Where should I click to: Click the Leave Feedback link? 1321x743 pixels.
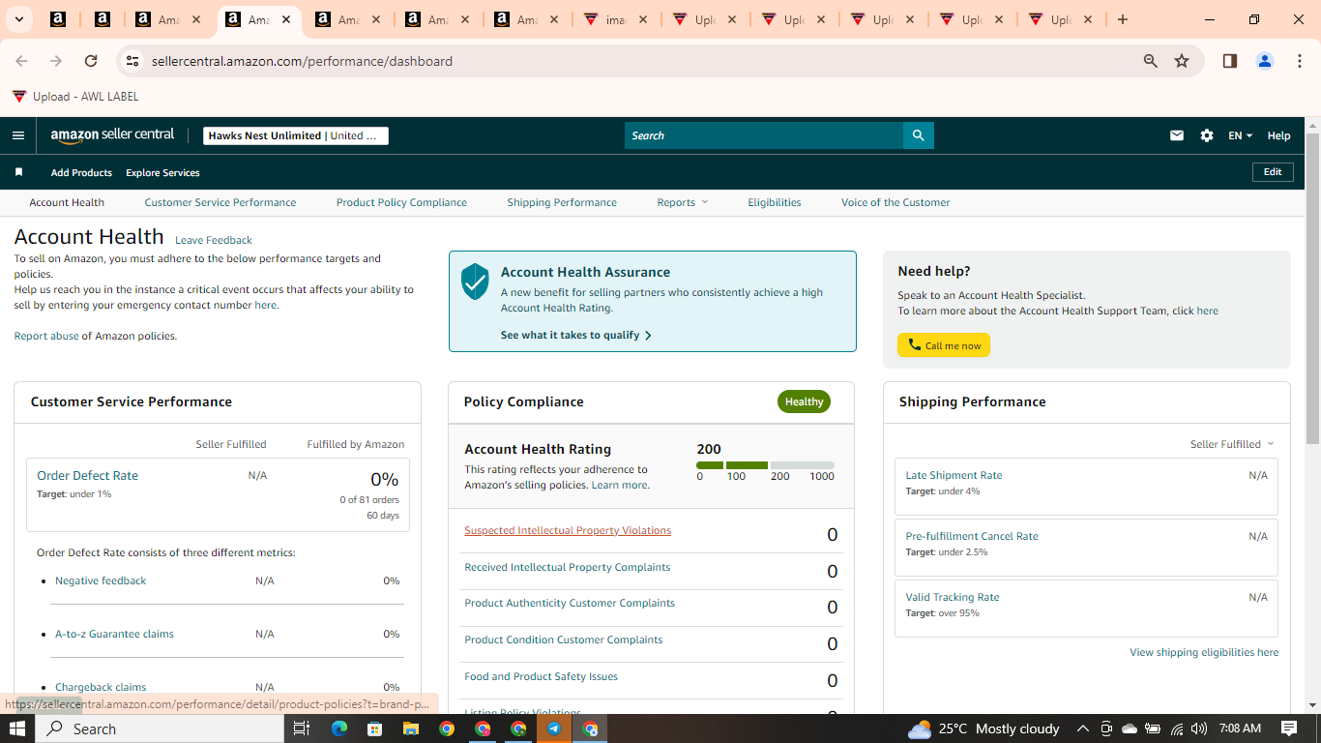[214, 240]
